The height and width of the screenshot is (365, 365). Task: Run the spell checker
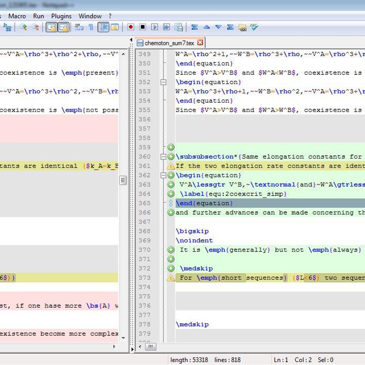point(253,27)
